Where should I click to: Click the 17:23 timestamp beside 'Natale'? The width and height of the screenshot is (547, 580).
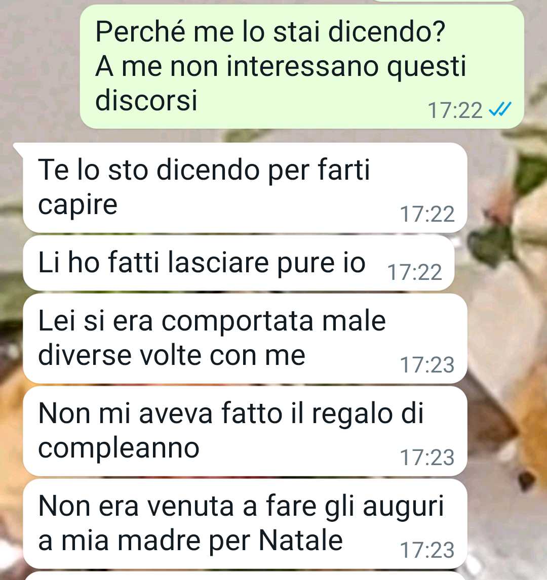click(x=427, y=550)
